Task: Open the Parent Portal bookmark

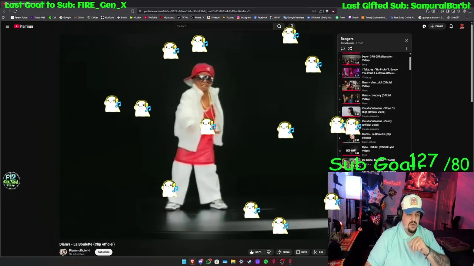Action: click(19, 17)
